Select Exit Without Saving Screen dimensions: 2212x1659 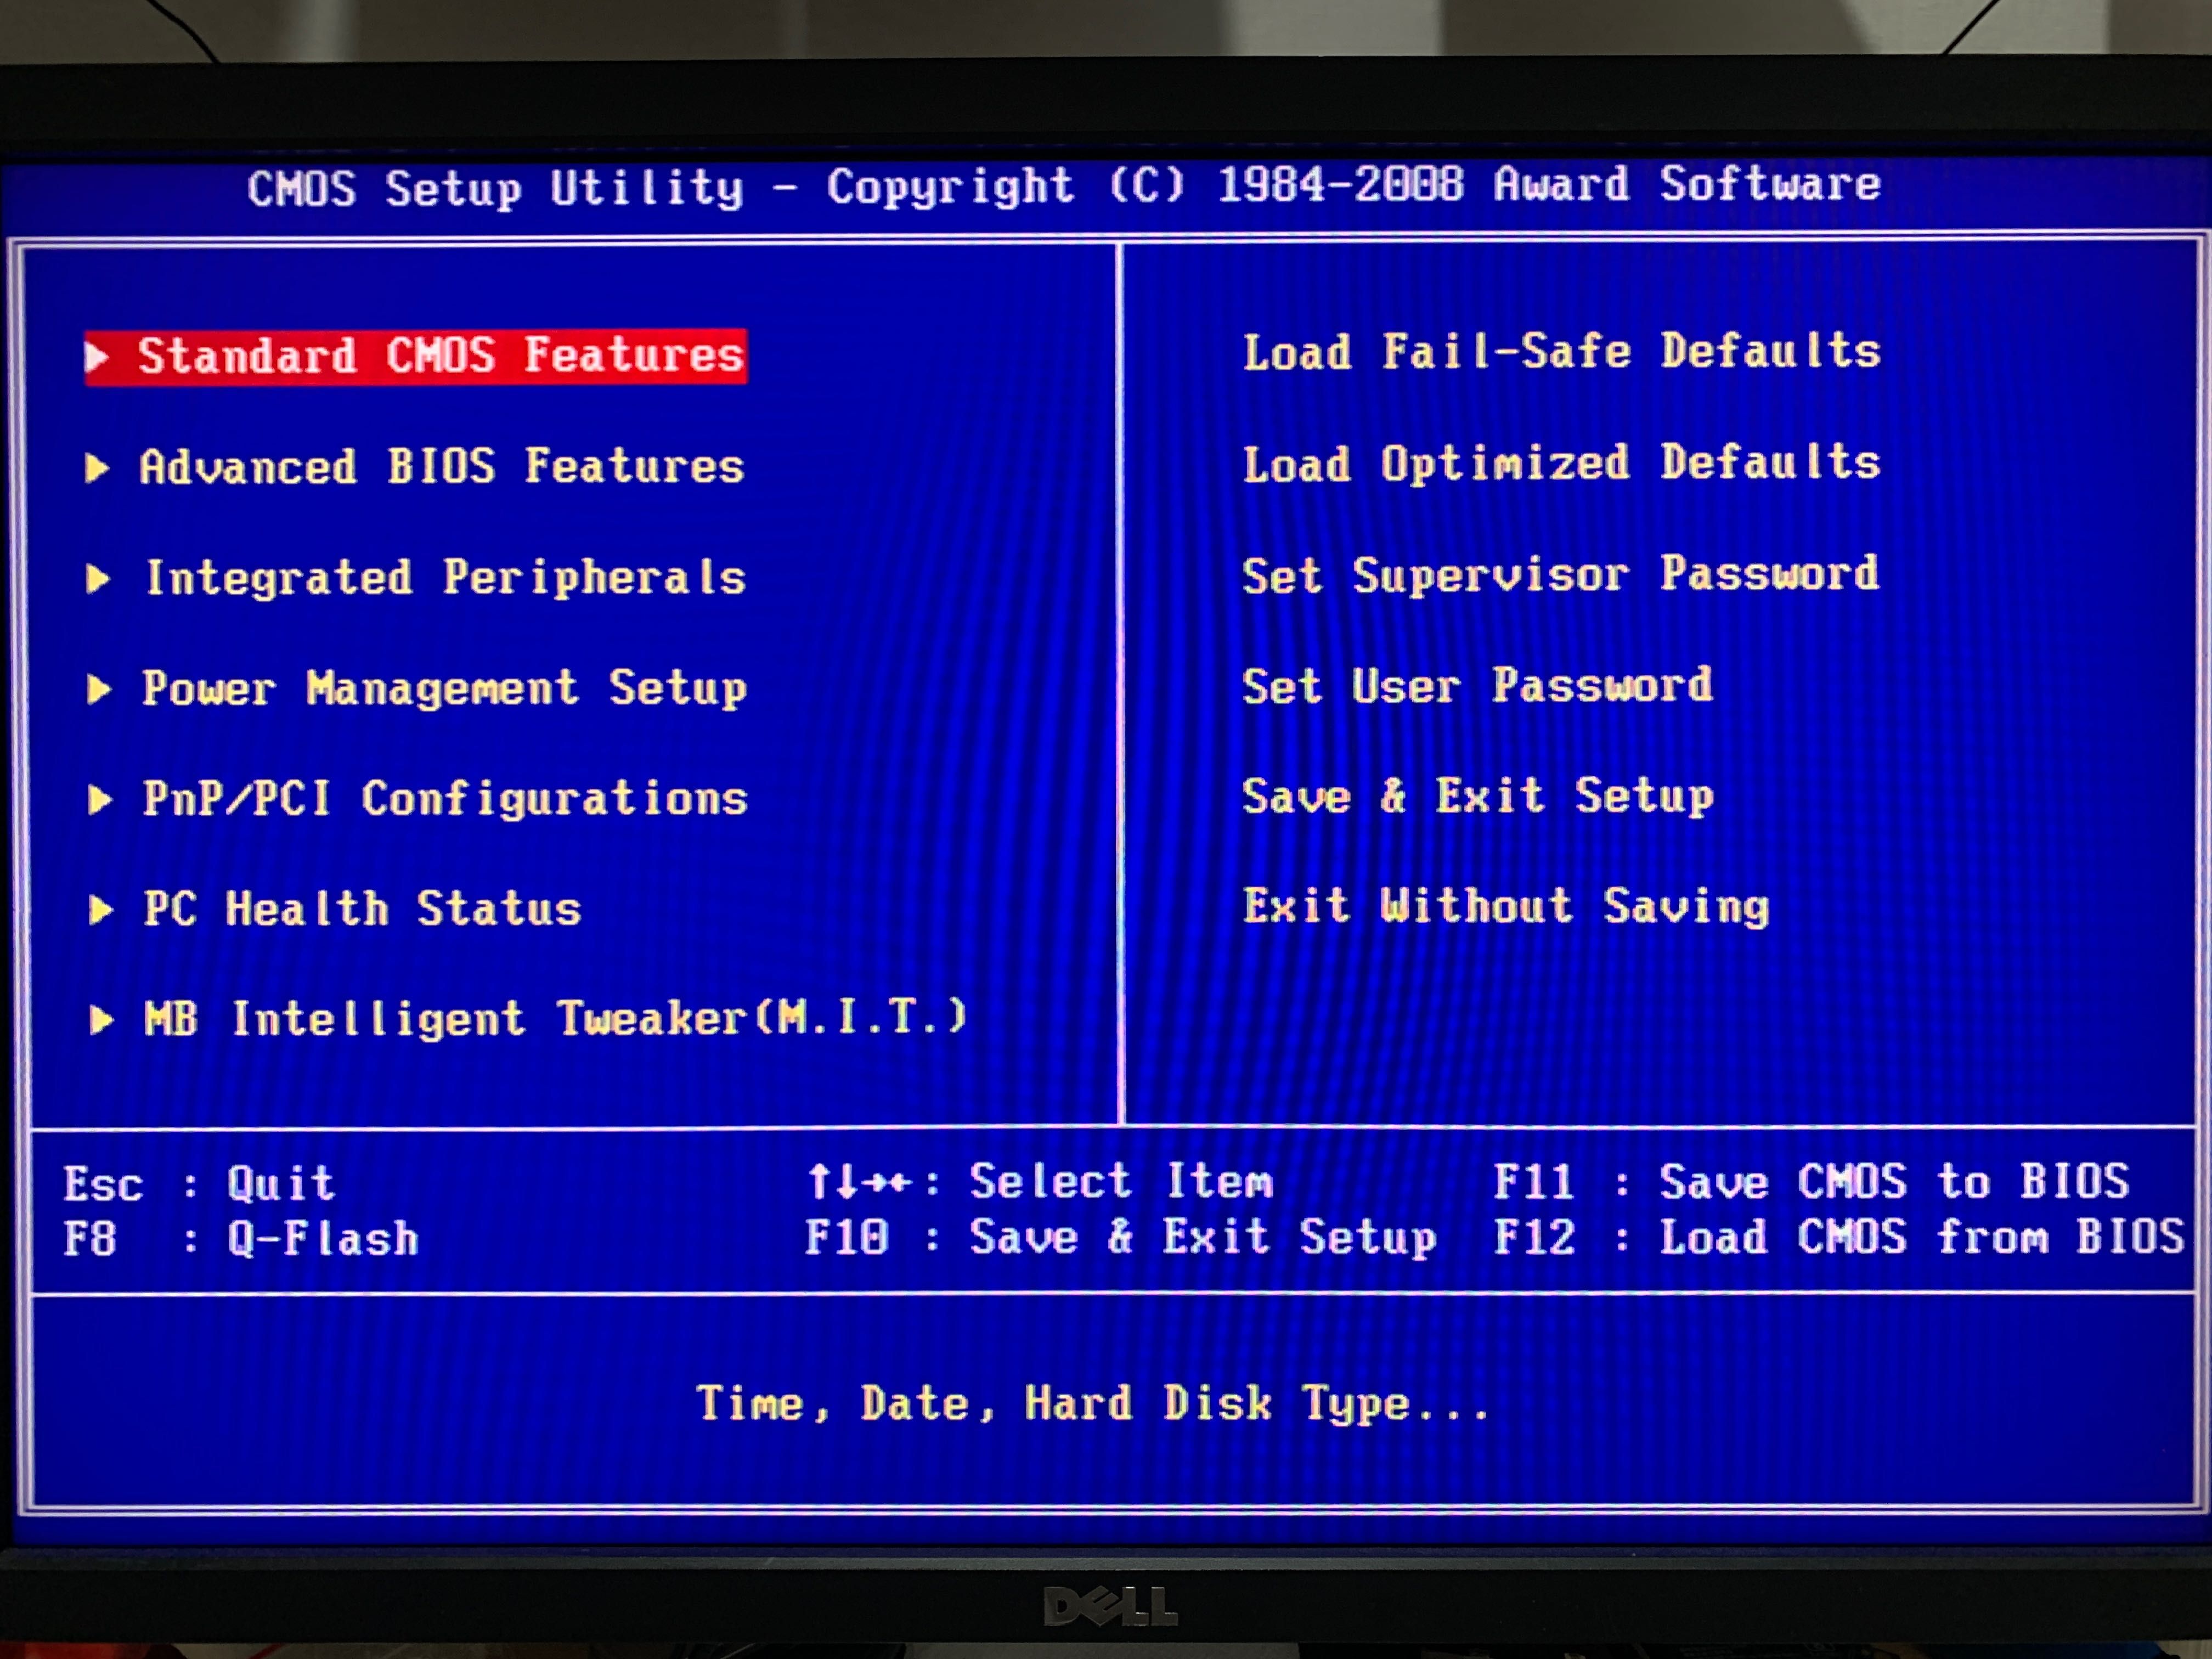point(1506,907)
